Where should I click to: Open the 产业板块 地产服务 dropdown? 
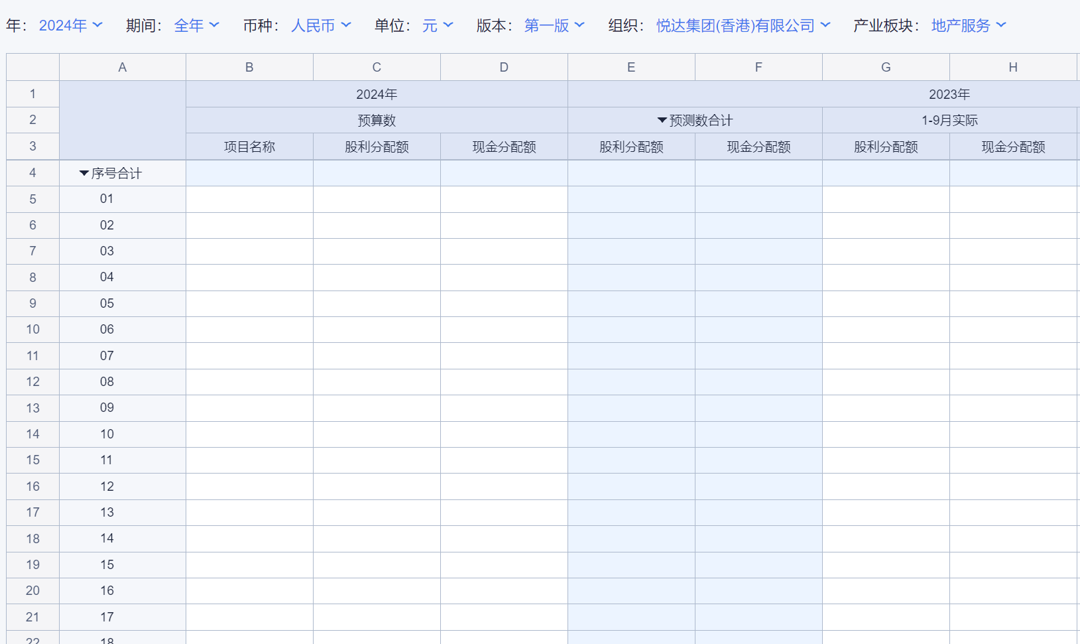[x=968, y=25]
